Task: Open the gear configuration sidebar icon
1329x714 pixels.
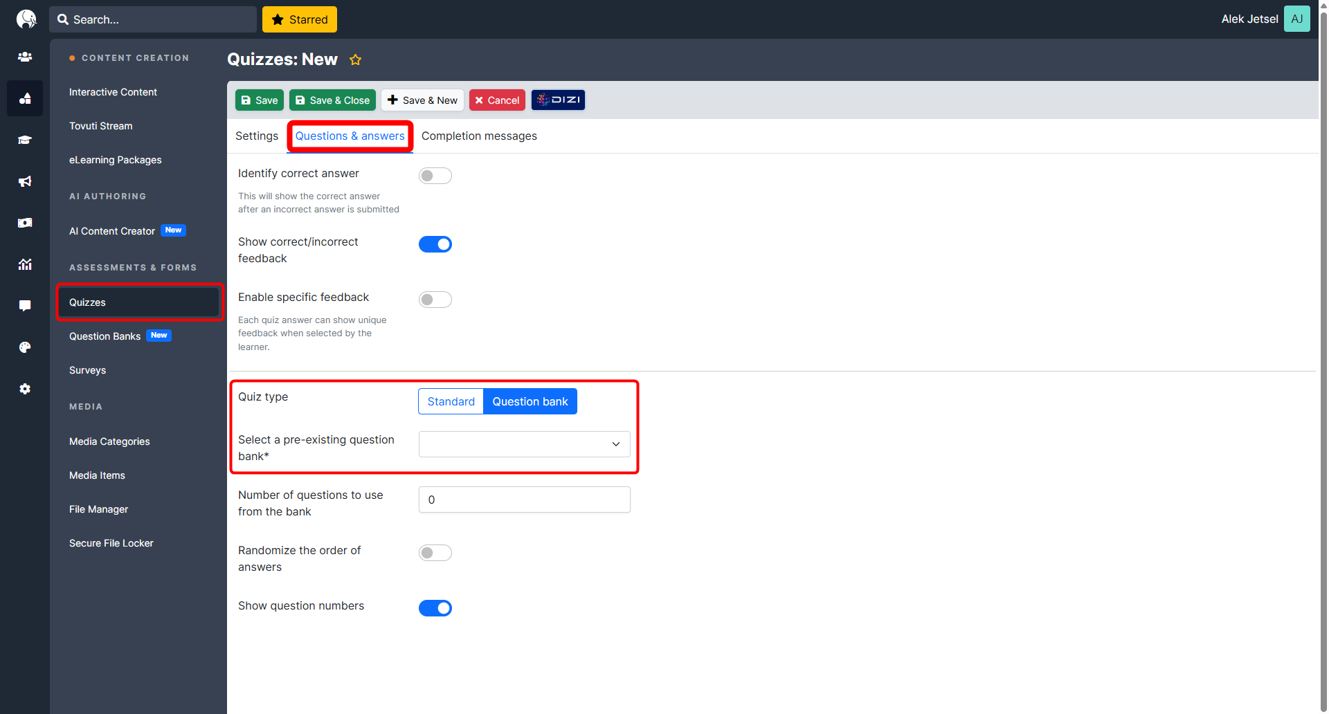Action: click(x=25, y=389)
